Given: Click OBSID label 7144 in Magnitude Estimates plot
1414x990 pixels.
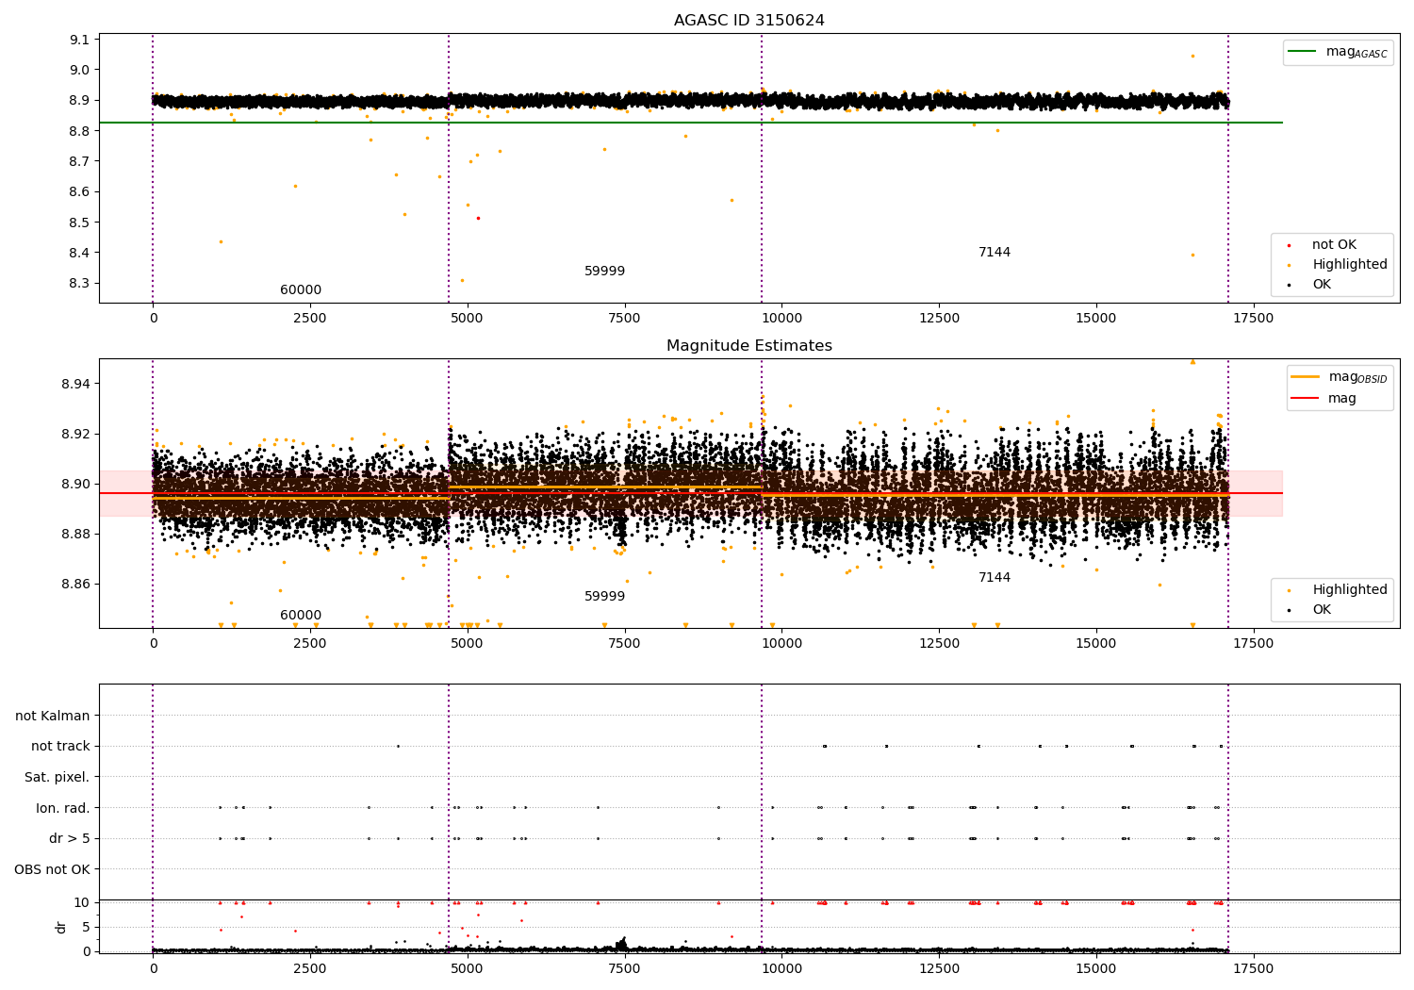Looking at the screenshot, I should coord(995,578).
